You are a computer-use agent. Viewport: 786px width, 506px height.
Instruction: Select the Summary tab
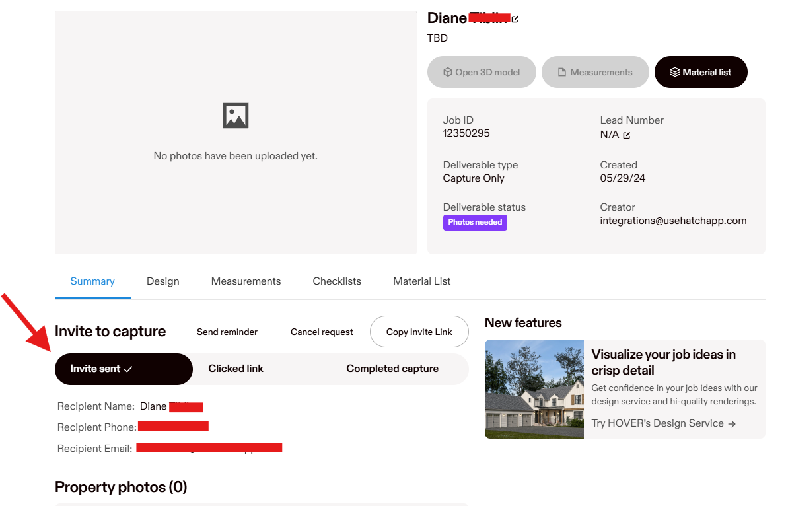pyautogui.click(x=92, y=281)
